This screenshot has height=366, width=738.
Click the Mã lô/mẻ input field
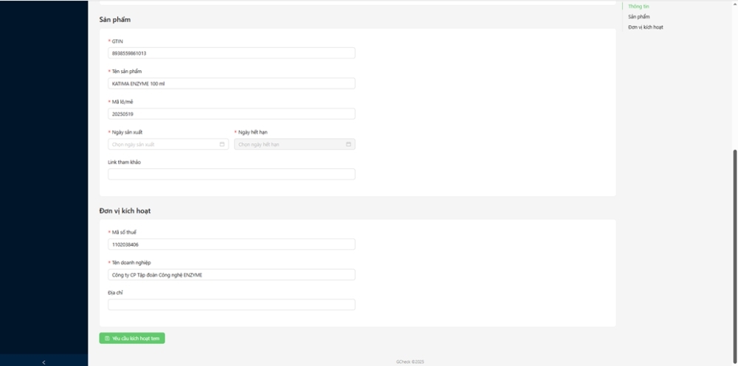[x=232, y=114]
